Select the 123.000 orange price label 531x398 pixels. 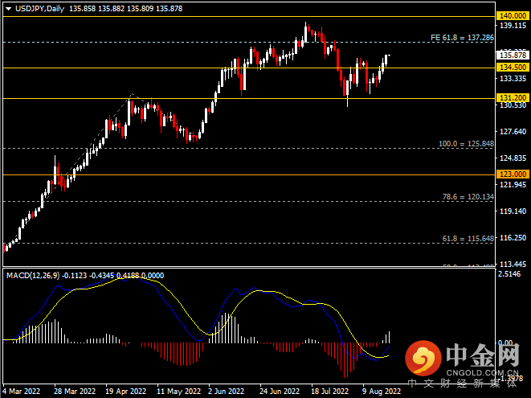513,174
